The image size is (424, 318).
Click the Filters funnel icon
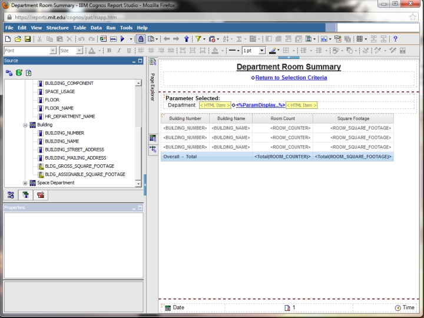coord(199,39)
